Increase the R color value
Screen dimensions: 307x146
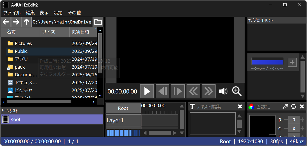[x=303, y=120]
